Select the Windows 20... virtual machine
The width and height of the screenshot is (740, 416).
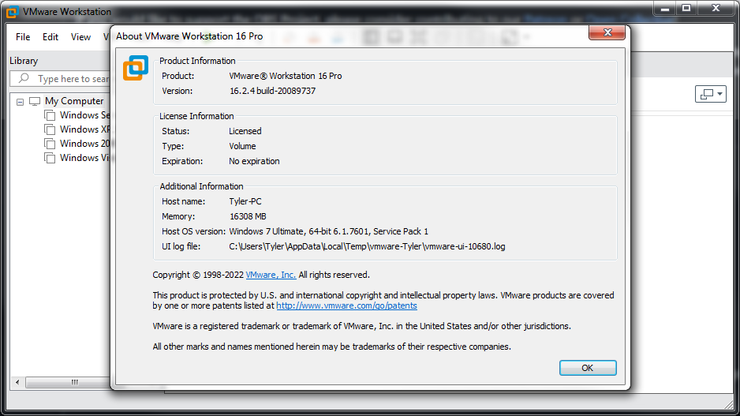85,144
